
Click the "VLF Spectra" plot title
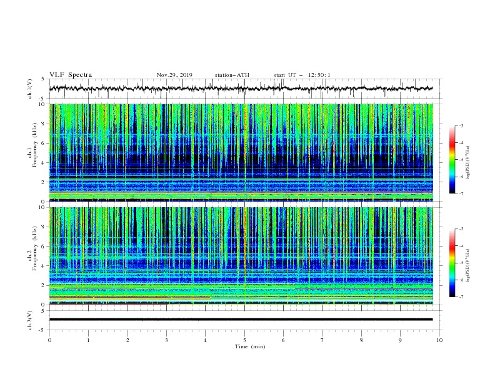(x=71, y=75)
